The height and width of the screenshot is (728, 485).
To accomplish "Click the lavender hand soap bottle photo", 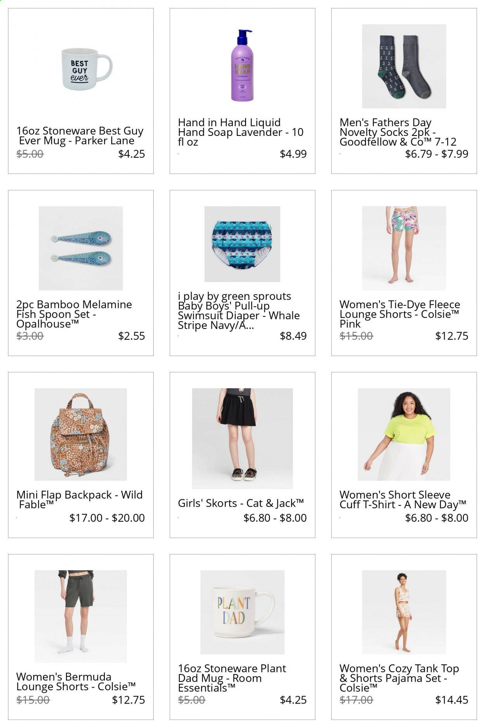I will click(x=242, y=66).
